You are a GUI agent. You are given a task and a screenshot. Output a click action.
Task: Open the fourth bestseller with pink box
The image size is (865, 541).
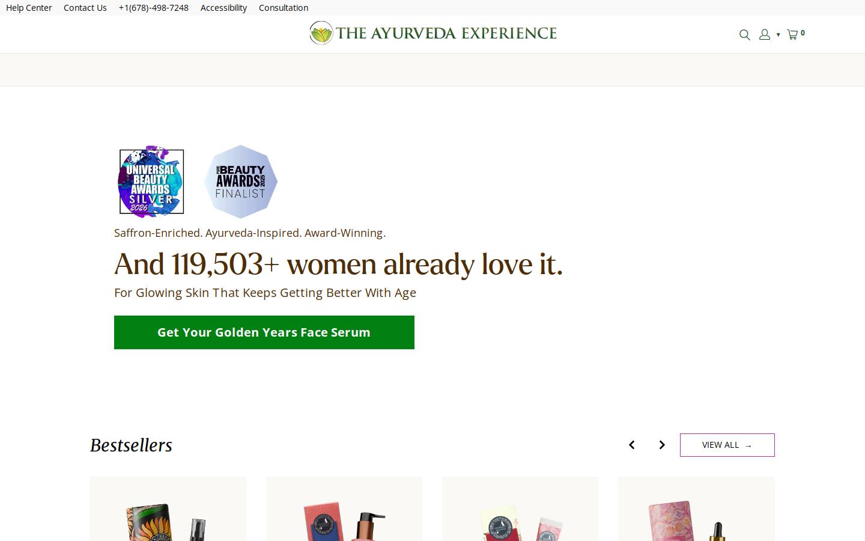pyautogui.click(x=696, y=509)
